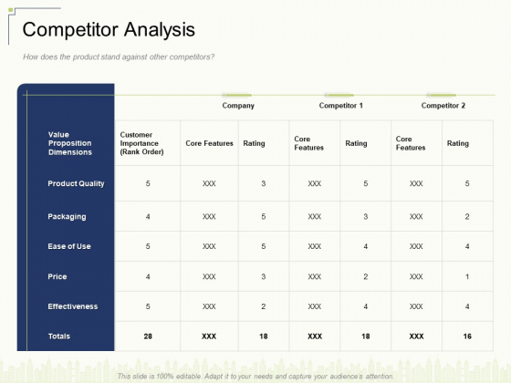Select the customer importance total '28'
The width and height of the screenshot is (511, 383).
[148, 336]
